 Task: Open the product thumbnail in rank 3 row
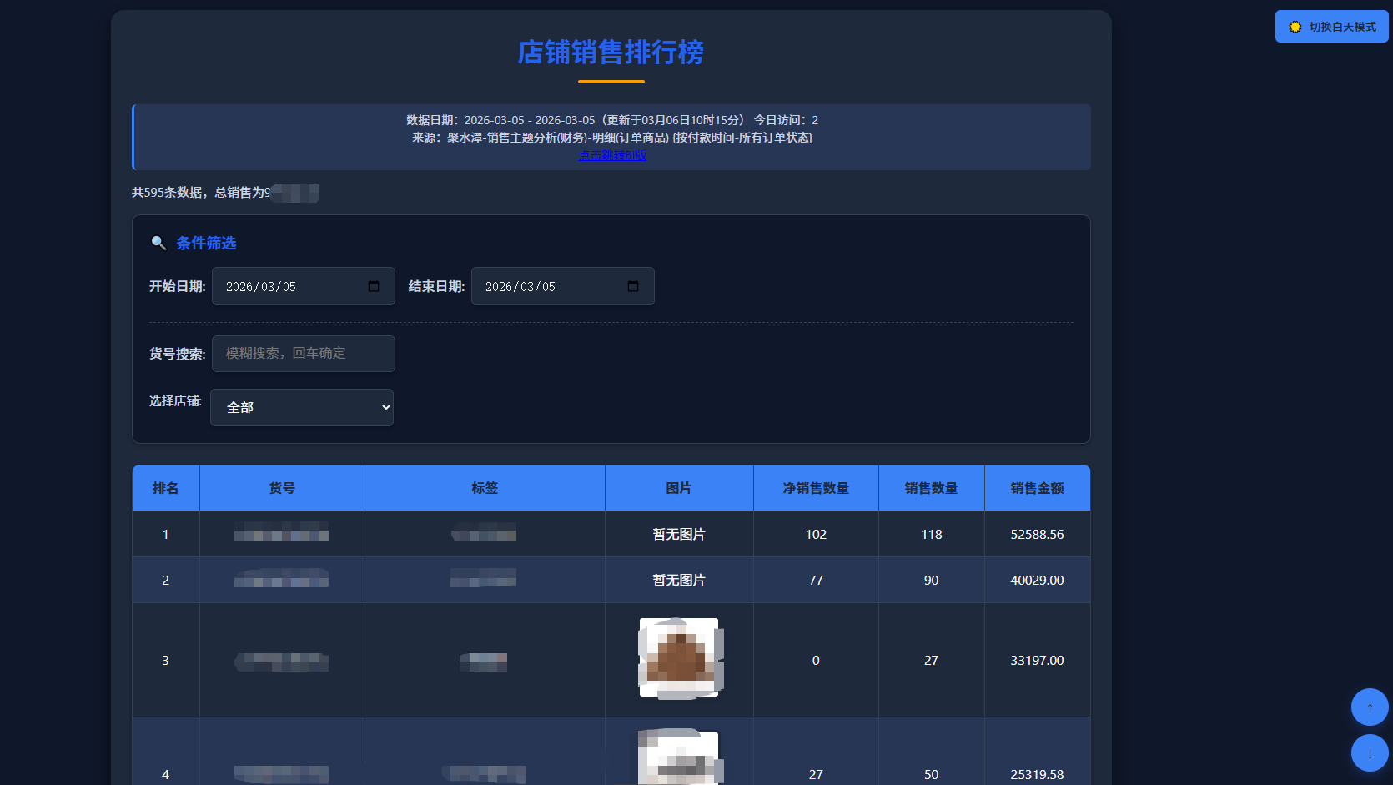[679, 658]
